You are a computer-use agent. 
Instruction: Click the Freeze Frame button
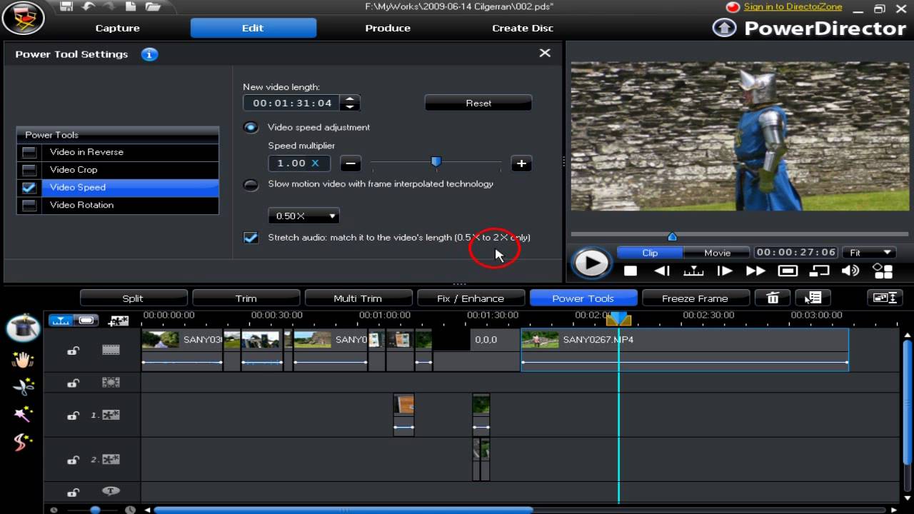(x=695, y=298)
